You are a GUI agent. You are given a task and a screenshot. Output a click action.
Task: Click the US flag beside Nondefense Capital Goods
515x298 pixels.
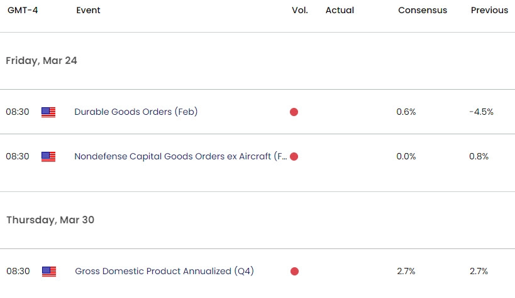[48, 157]
